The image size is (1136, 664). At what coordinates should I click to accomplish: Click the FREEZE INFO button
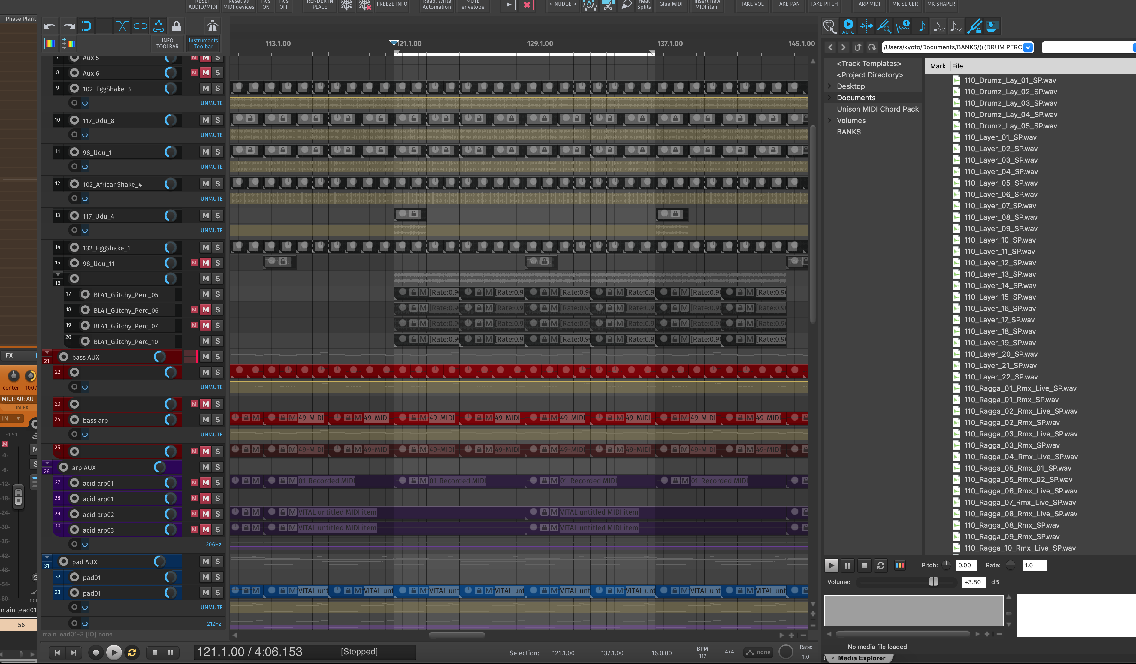pos(392,4)
